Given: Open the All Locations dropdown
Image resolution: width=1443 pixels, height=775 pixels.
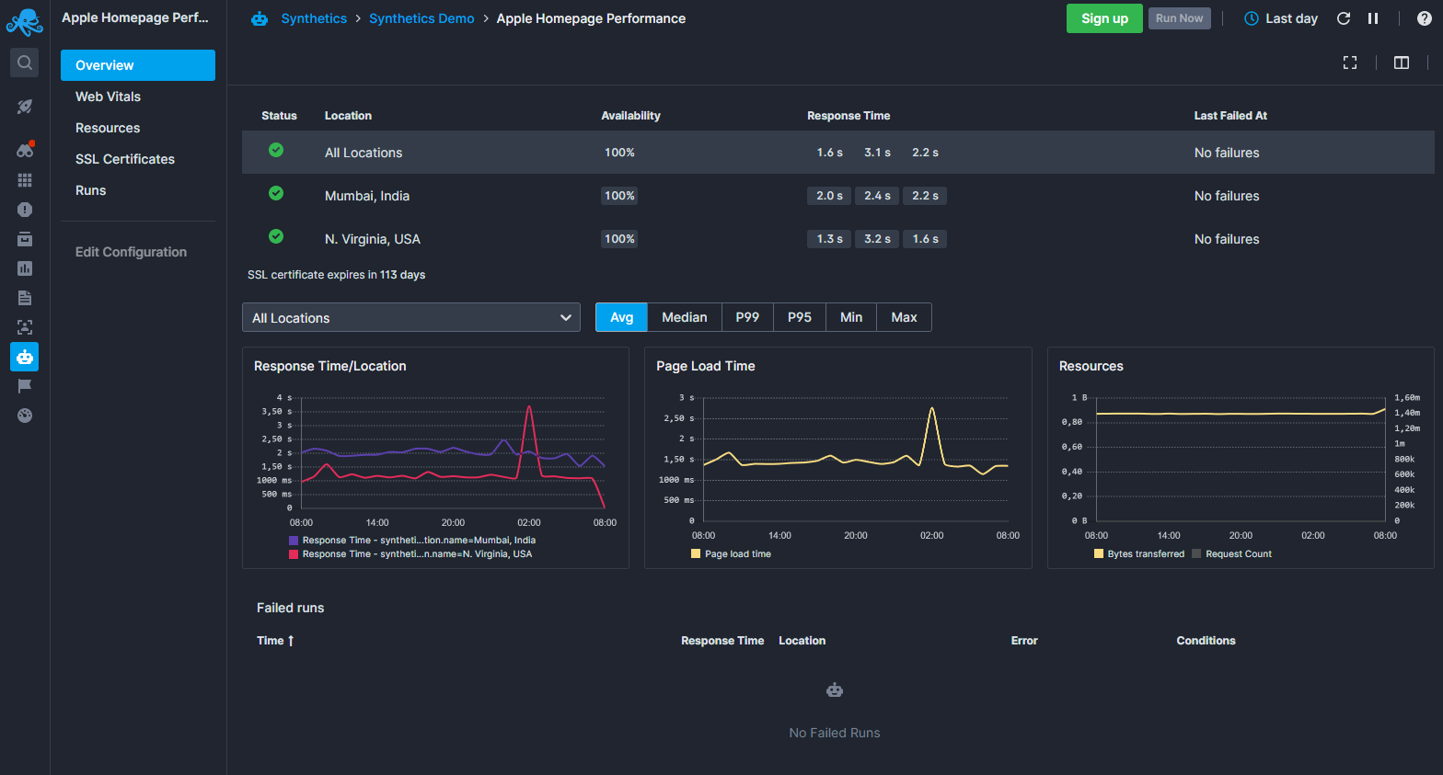Looking at the screenshot, I should coord(411,317).
